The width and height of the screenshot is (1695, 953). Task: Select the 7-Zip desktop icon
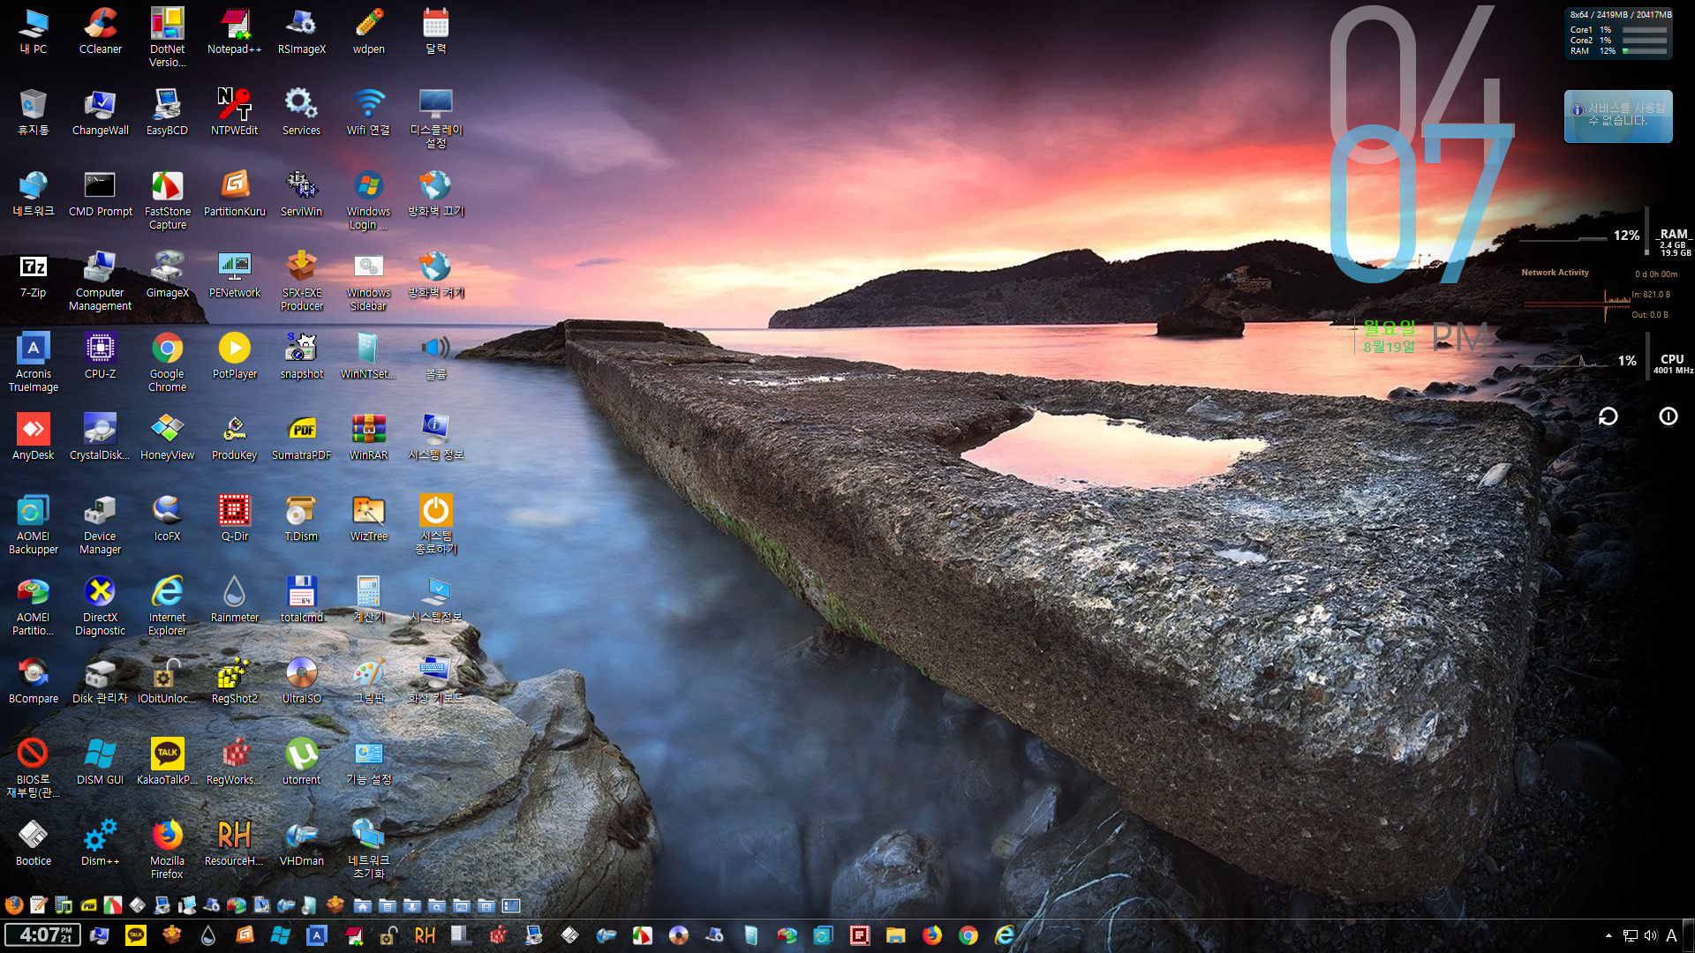pyautogui.click(x=34, y=275)
